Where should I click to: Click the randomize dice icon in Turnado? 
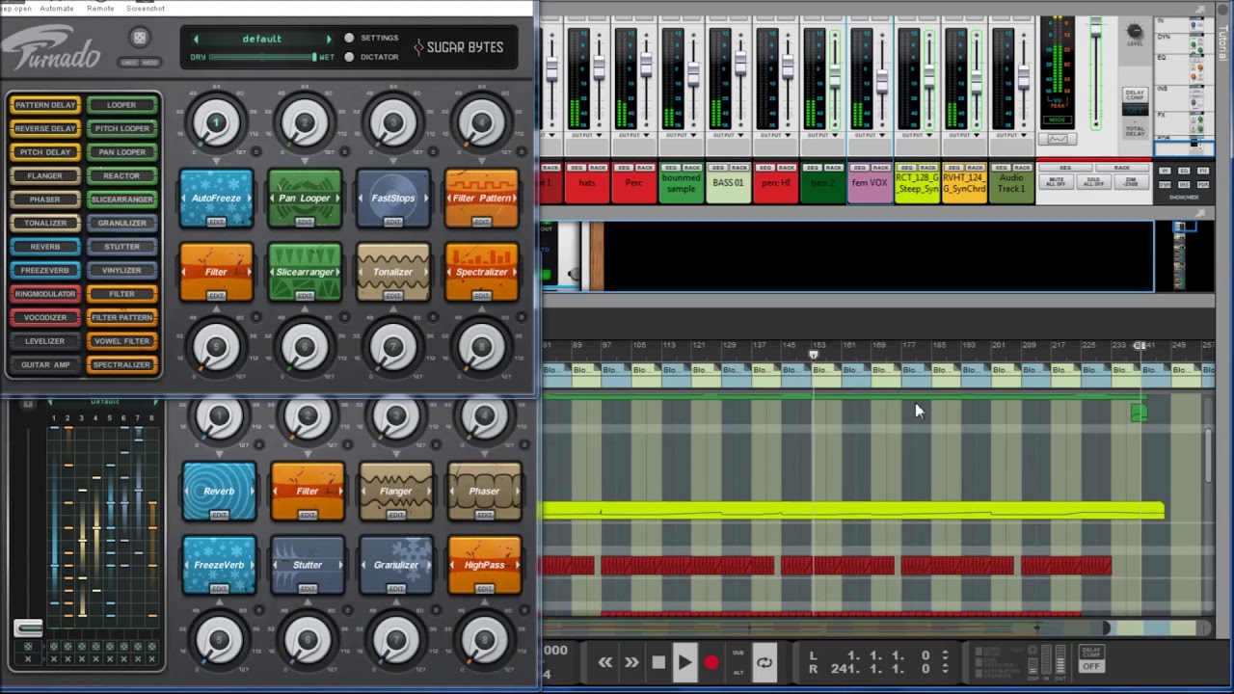(140, 39)
